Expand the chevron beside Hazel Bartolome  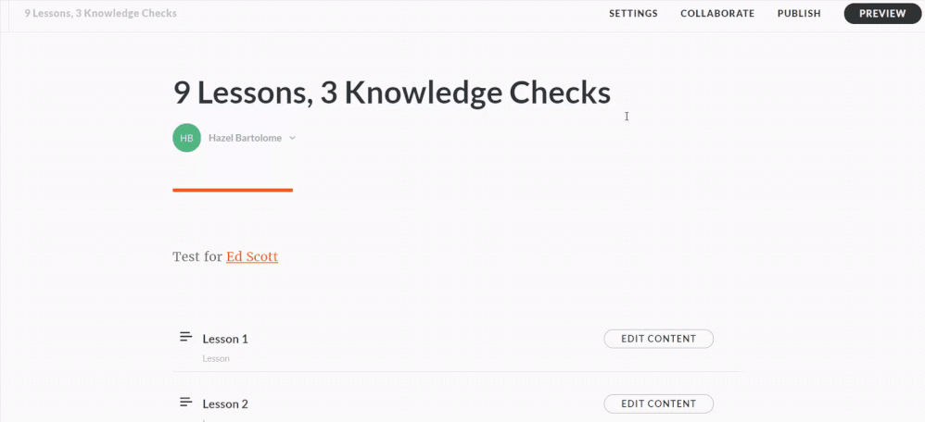coord(292,138)
